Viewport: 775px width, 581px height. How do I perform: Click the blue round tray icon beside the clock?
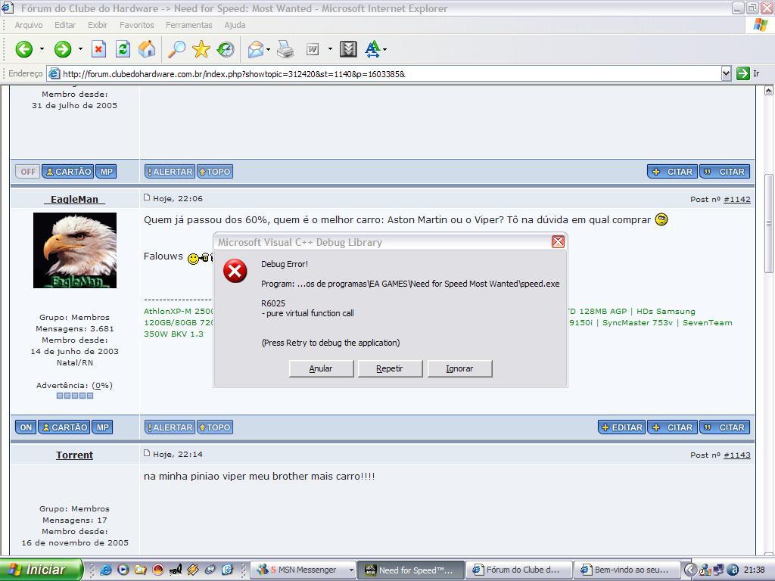point(733,570)
